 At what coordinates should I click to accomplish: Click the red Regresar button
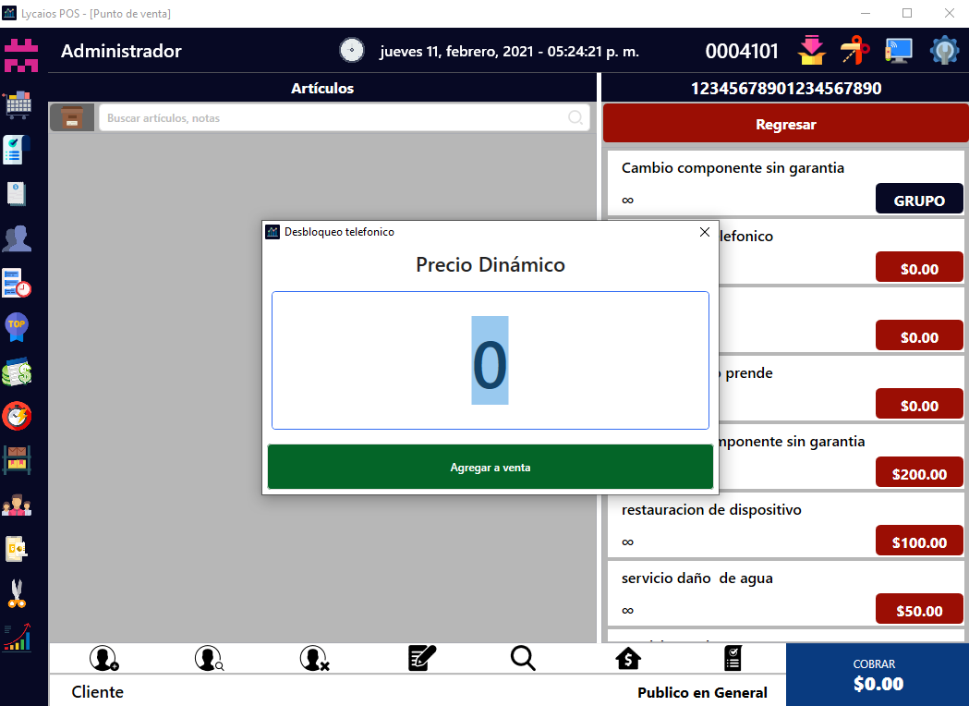[785, 124]
